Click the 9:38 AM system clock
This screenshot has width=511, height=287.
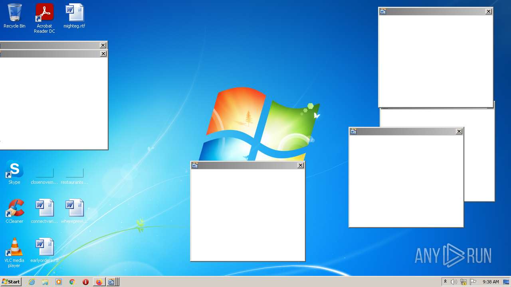tap(491, 282)
